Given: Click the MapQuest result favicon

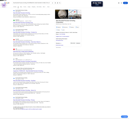Looking at the screenshot, I should 14,20.
